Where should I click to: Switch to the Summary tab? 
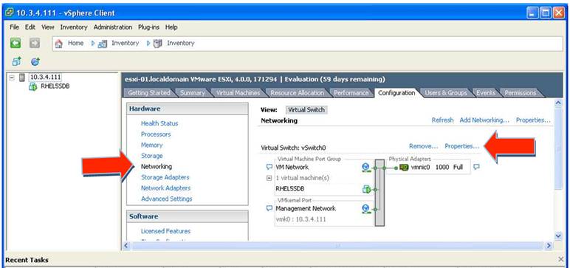[x=192, y=93]
